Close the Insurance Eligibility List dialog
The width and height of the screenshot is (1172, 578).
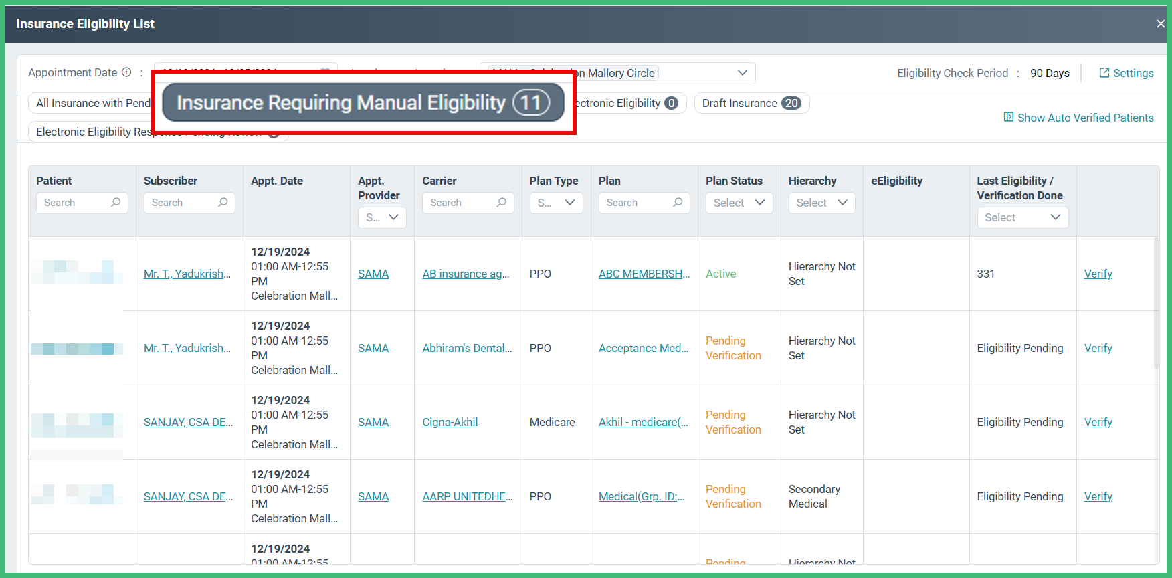[1160, 24]
